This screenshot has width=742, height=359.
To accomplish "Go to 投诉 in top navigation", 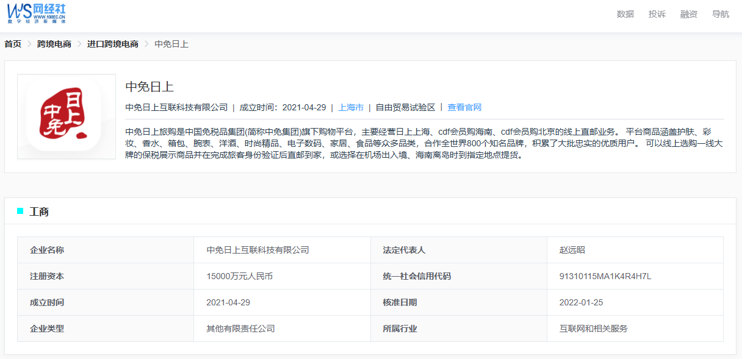I will pyautogui.click(x=657, y=14).
